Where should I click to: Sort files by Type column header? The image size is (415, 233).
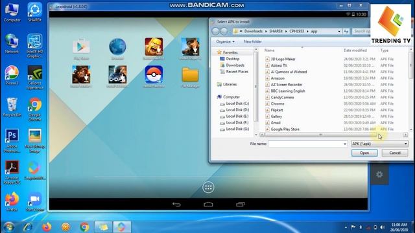(384, 50)
